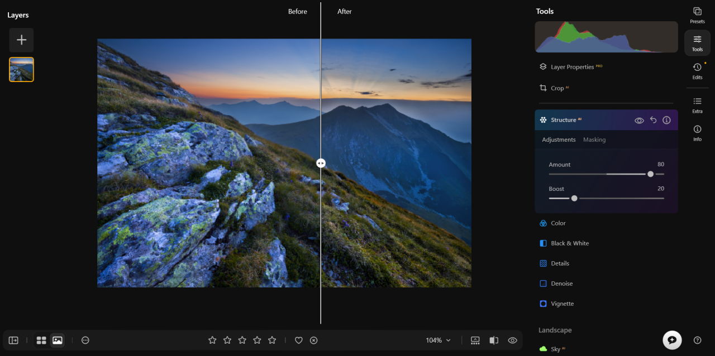Reject photo with circled X icon
This screenshot has height=356, width=715.
coord(314,340)
